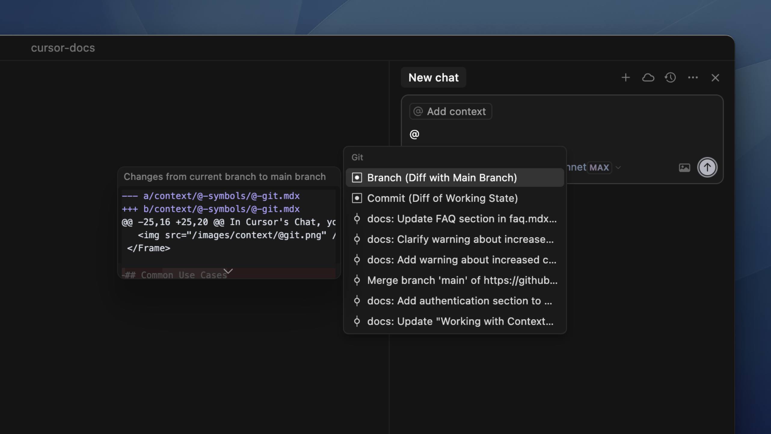Open the chat history clock icon
The height and width of the screenshot is (434, 771).
tap(670, 78)
